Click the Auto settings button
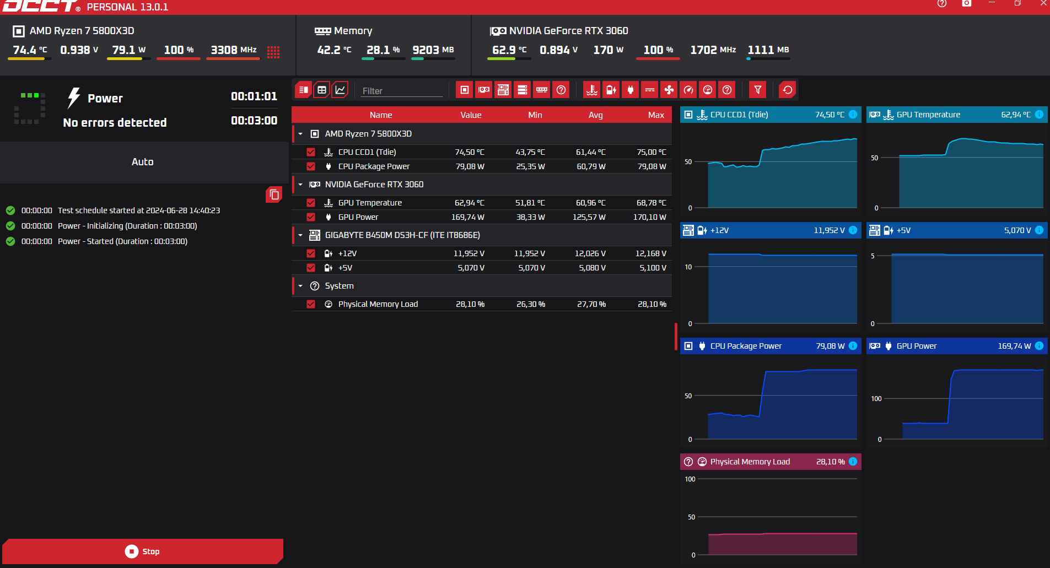Screen dimensions: 1050x568 143,162
